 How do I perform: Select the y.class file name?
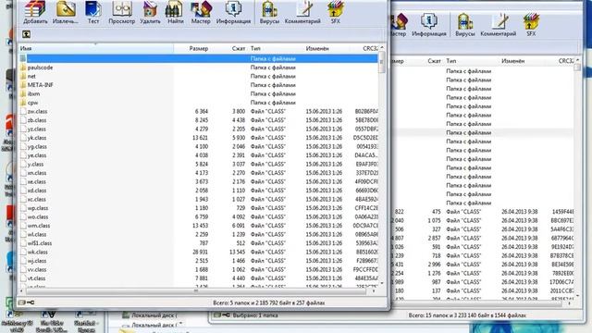(35, 165)
